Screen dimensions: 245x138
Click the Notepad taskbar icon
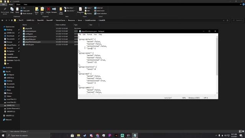tap(135, 135)
